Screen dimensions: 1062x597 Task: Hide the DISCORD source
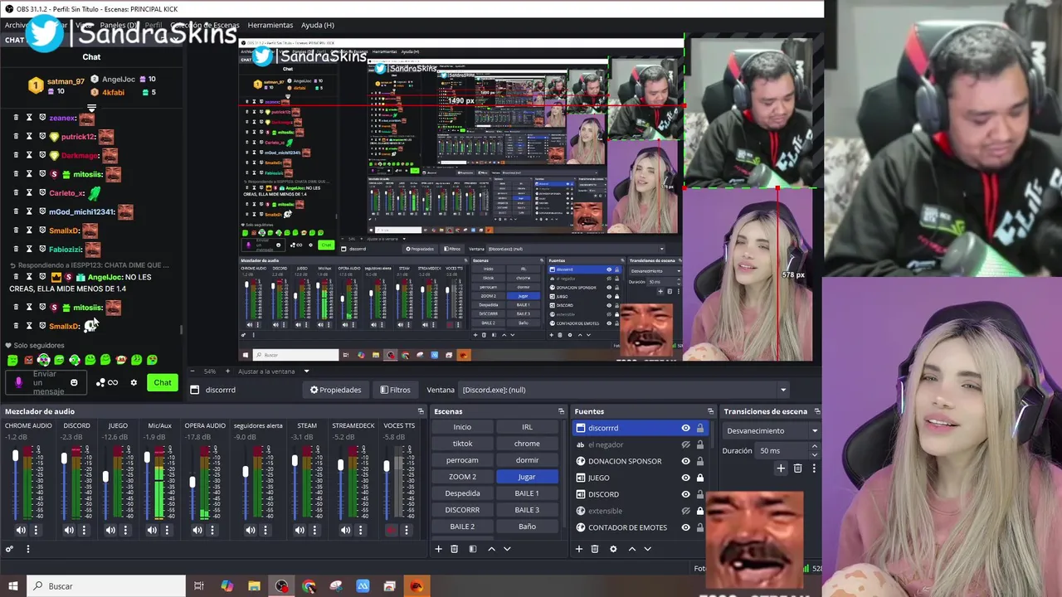coord(685,494)
